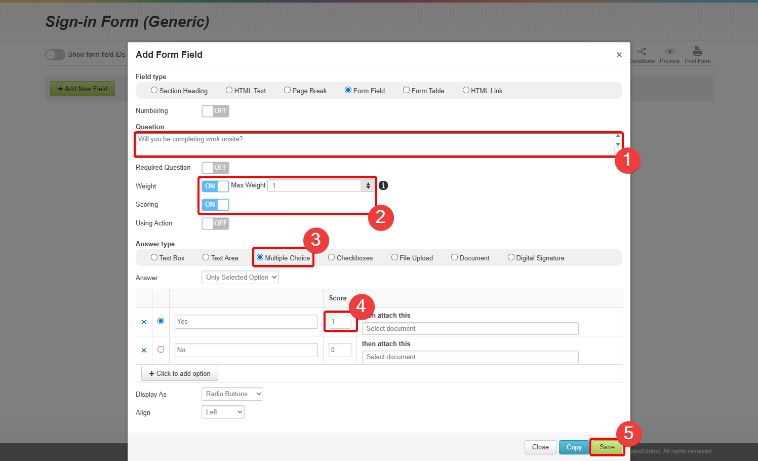Open the Display As Radio Buttons dropdown

(232, 394)
